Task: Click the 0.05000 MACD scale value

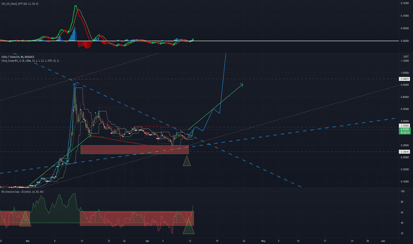Action: [x=405, y=28]
